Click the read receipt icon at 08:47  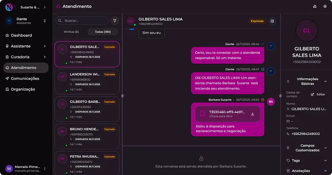263,69
